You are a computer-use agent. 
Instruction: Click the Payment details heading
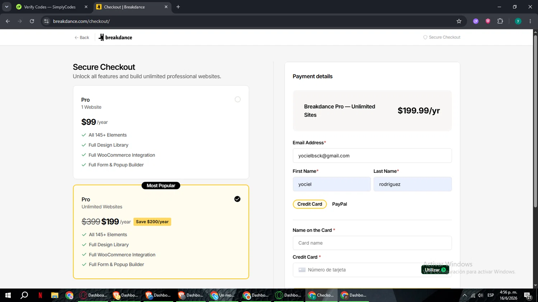click(312, 76)
